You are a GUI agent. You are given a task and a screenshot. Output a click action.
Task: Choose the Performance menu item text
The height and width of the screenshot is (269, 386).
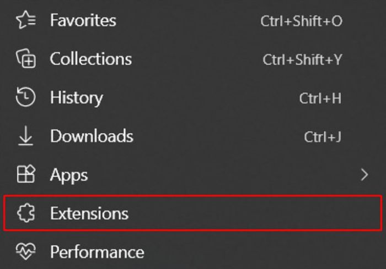coord(97,252)
